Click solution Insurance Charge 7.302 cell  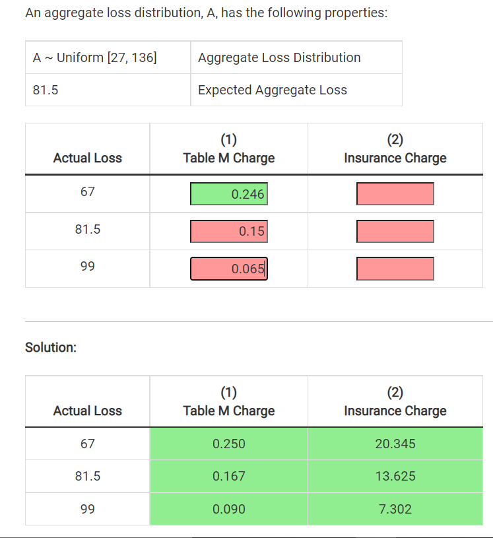click(395, 509)
